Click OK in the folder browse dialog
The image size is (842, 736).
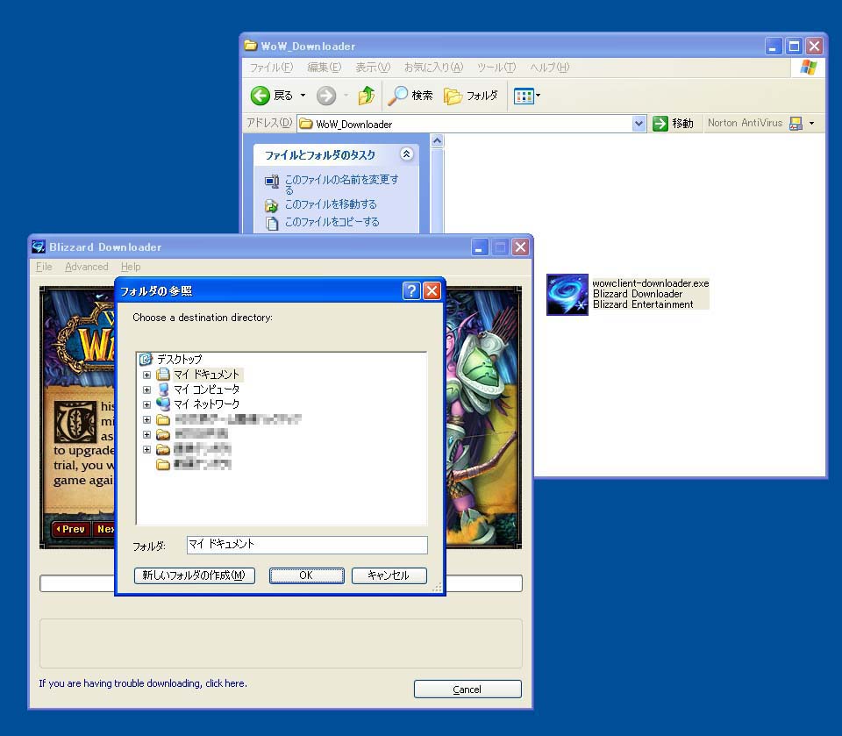[x=306, y=575]
